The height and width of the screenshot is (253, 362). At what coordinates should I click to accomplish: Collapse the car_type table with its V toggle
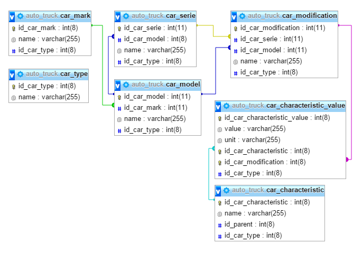[x=12, y=75]
